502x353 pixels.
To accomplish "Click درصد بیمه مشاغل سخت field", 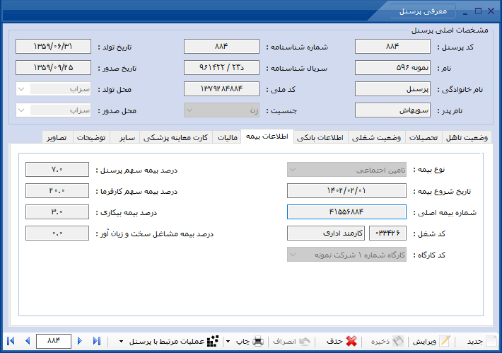I will click(57, 233).
